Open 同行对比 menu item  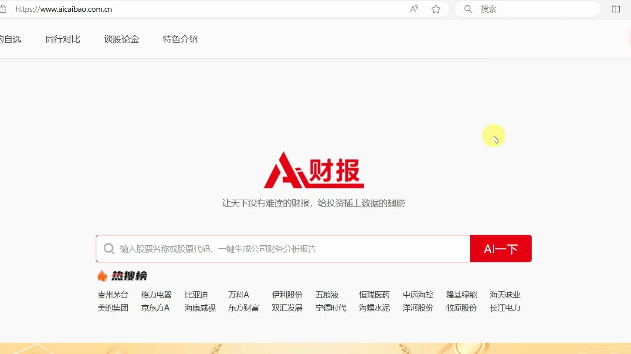click(x=63, y=39)
